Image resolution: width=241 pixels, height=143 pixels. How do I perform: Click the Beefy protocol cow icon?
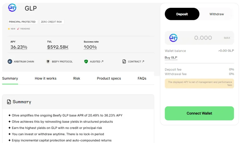48,61
